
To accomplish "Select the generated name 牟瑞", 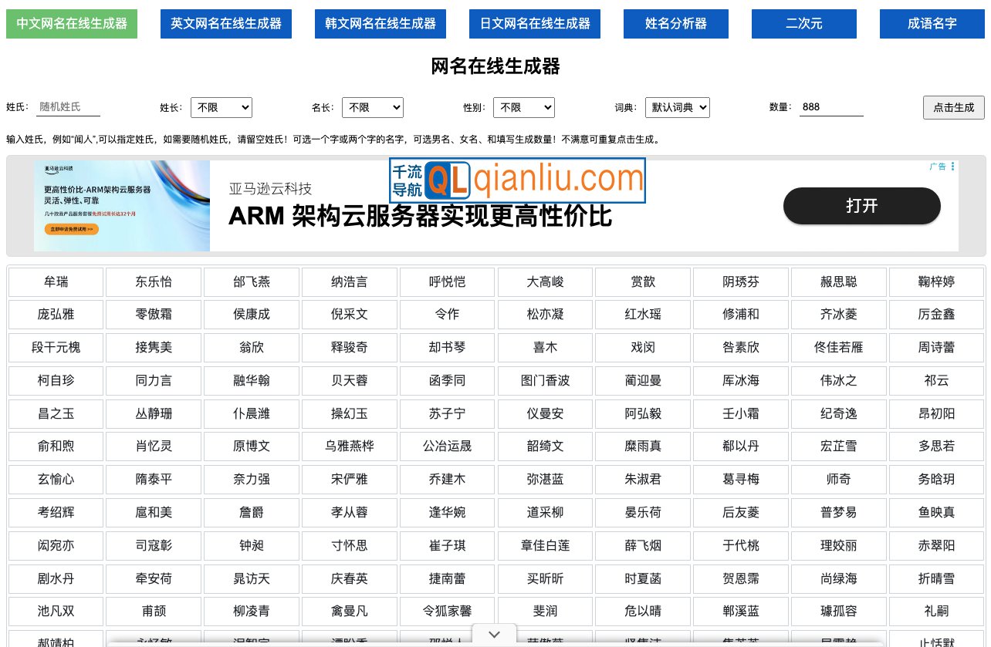I will 55,281.
